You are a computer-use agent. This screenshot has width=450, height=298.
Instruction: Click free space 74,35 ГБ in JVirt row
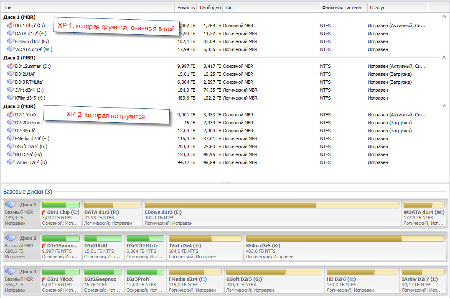[212, 90]
